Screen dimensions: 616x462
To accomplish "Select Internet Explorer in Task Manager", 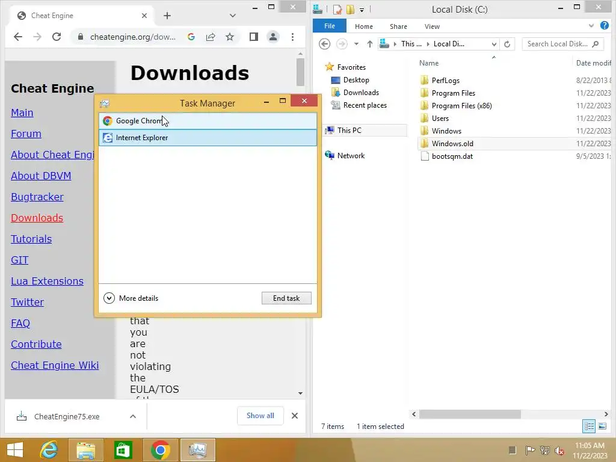I will 208,138.
